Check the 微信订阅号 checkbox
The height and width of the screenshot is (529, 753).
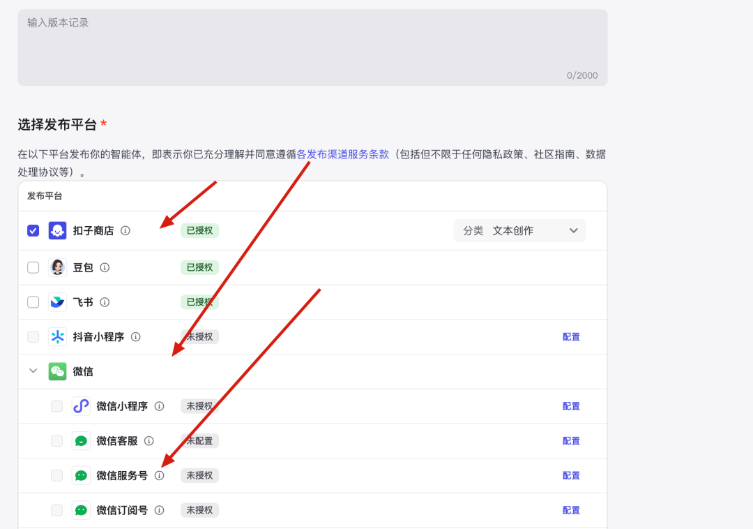tap(56, 509)
